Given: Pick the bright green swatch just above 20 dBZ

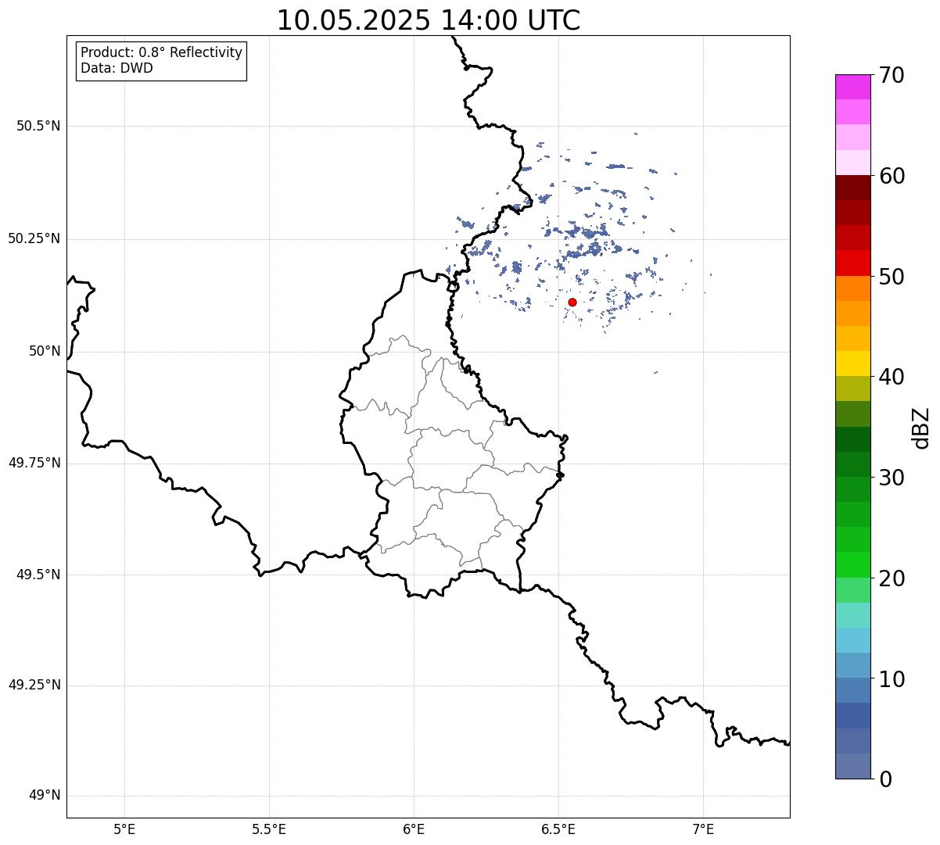Looking at the screenshot, I should point(852,564).
